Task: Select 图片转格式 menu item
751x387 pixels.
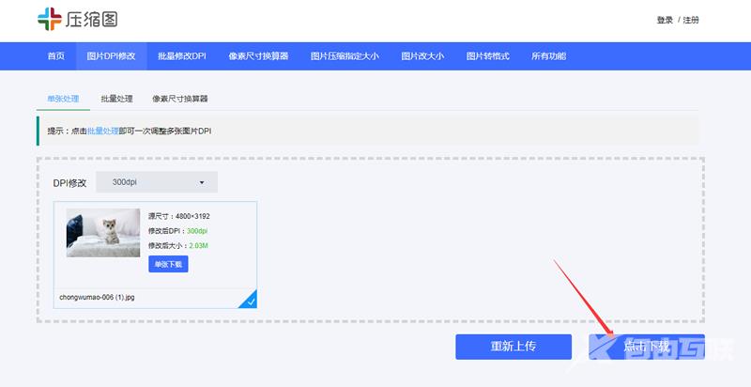Action: tap(487, 56)
